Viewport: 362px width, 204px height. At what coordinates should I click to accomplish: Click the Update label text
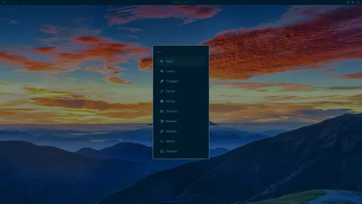[171, 131]
